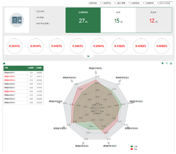The image size is (176, 154).
Task: Click the 标准值 table column header
Action: [31, 68]
